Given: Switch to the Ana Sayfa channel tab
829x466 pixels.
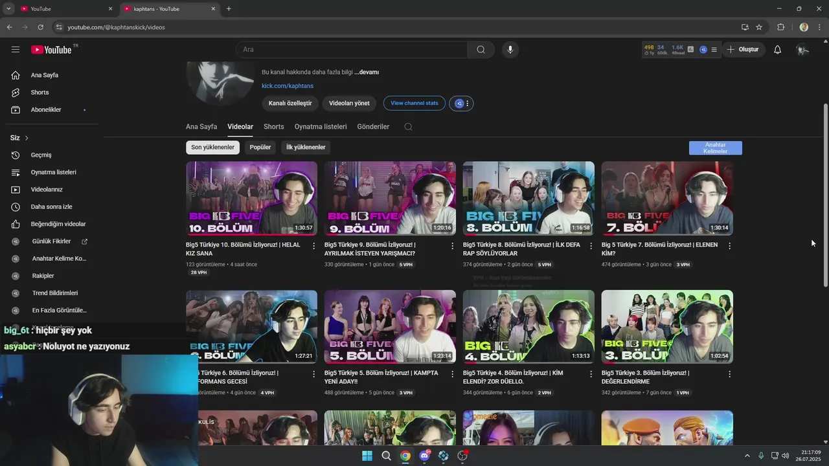Looking at the screenshot, I should coord(201,127).
